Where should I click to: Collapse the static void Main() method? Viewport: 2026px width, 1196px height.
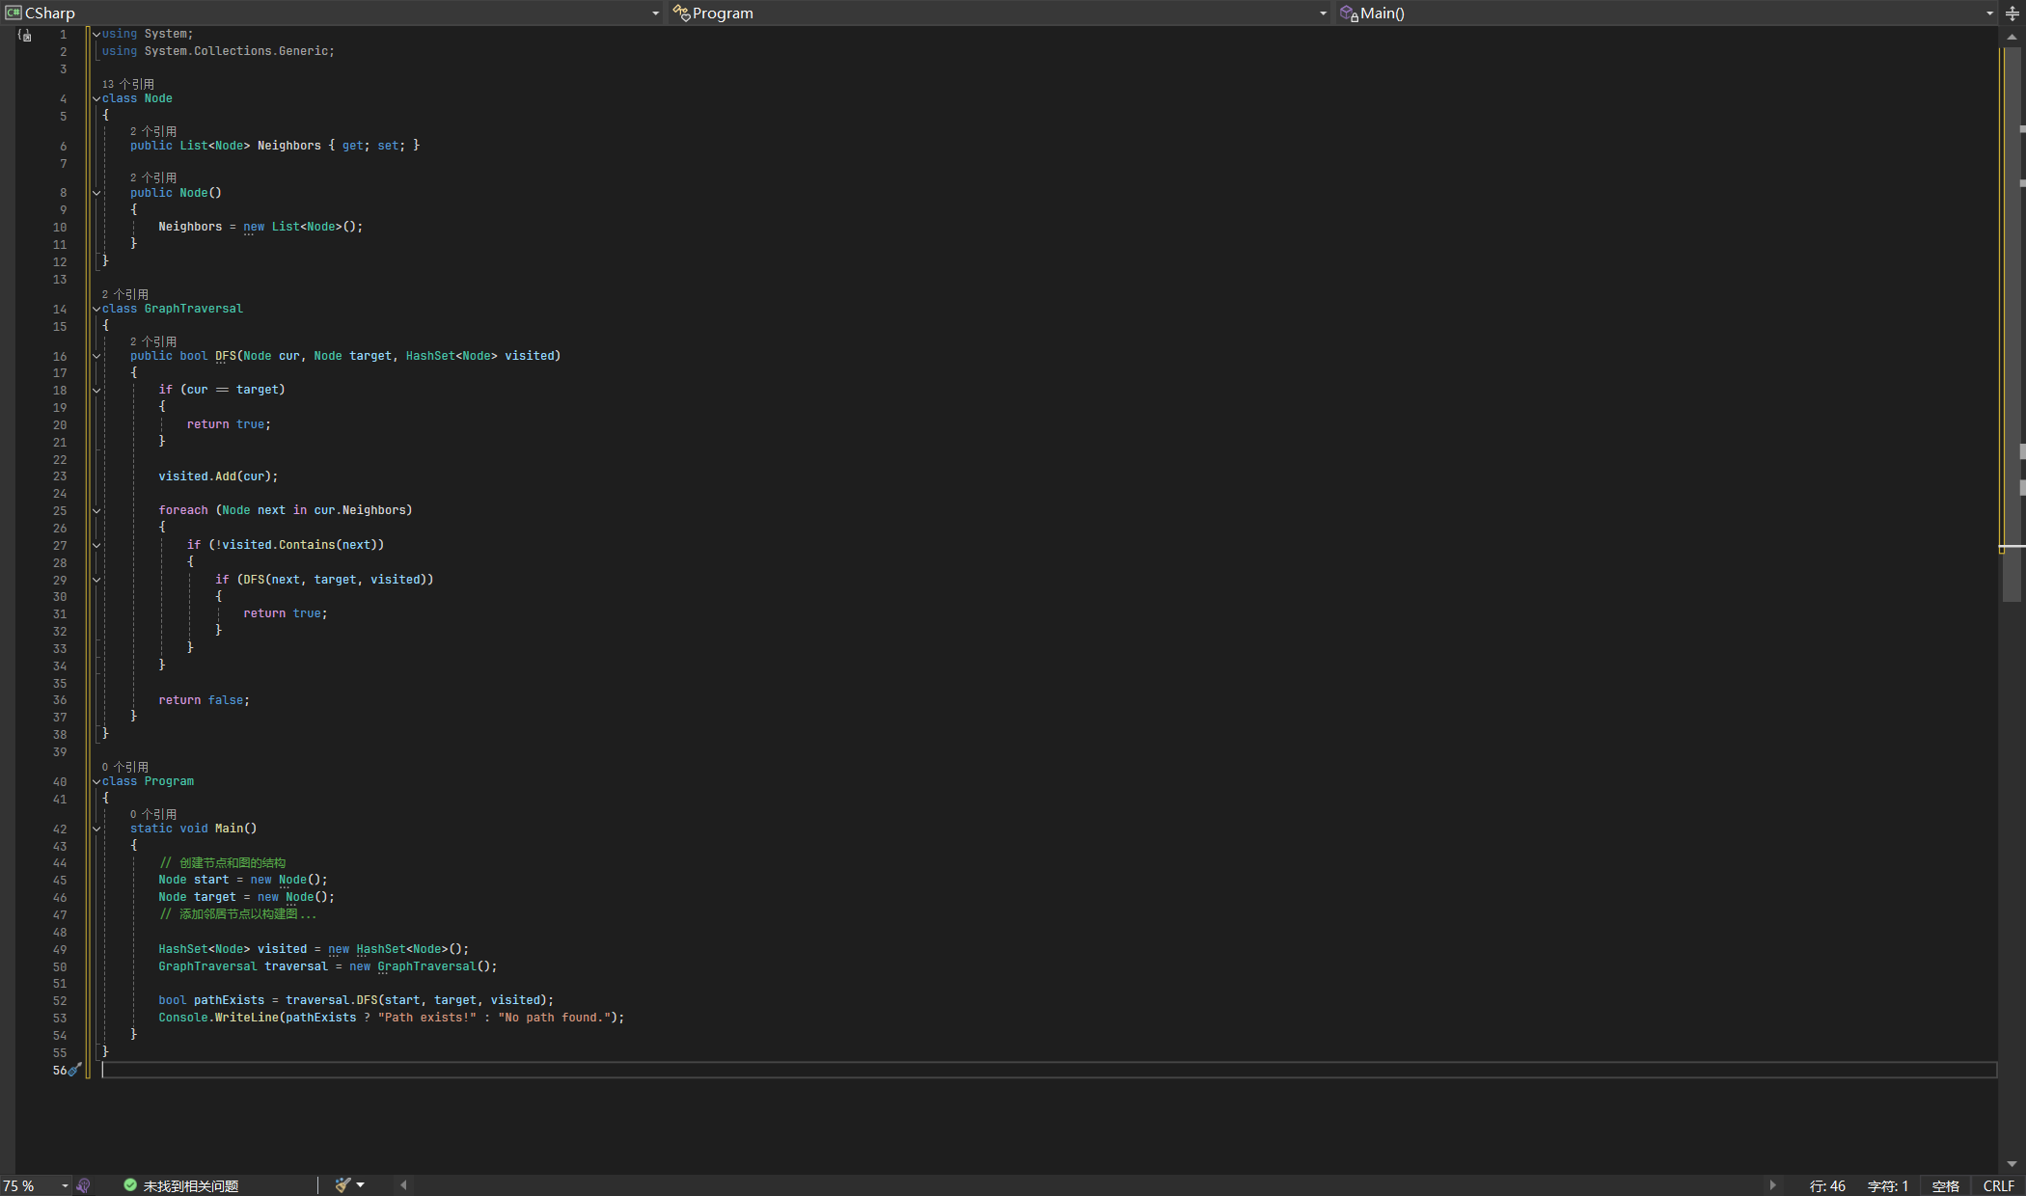click(96, 829)
